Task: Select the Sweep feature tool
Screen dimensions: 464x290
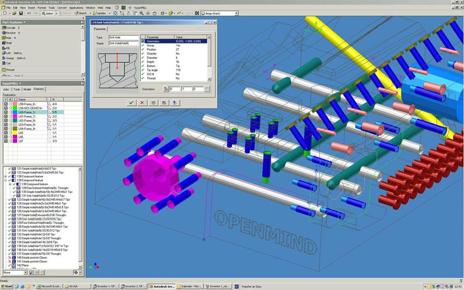Action: [x=14, y=58]
